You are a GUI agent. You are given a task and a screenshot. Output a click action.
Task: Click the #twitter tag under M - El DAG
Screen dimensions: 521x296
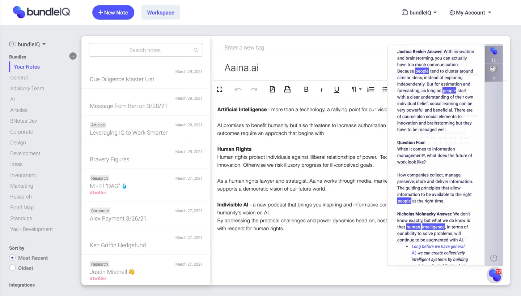tap(98, 193)
